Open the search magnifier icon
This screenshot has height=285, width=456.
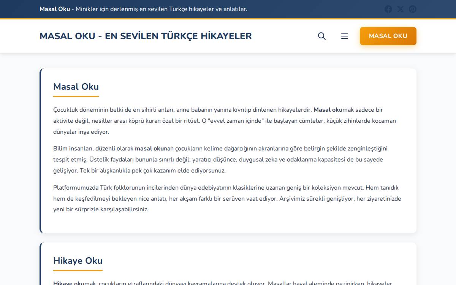322,36
